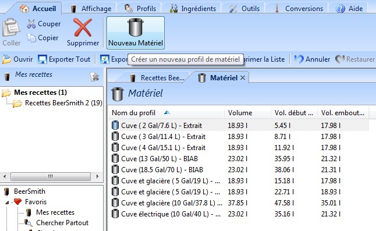Select Recettes BeerSmith 2 (19) folder
Image resolution: width=376 pixels, height=231 pixels.
tap(58, 103)
